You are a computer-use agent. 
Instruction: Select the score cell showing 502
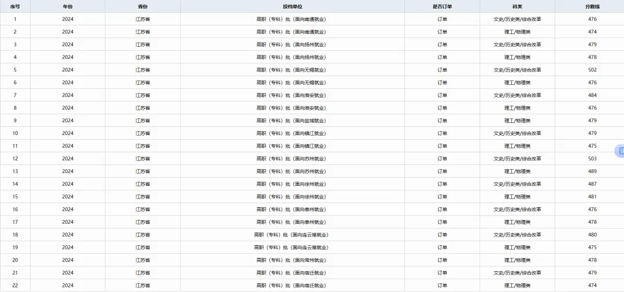click(592, 70)
